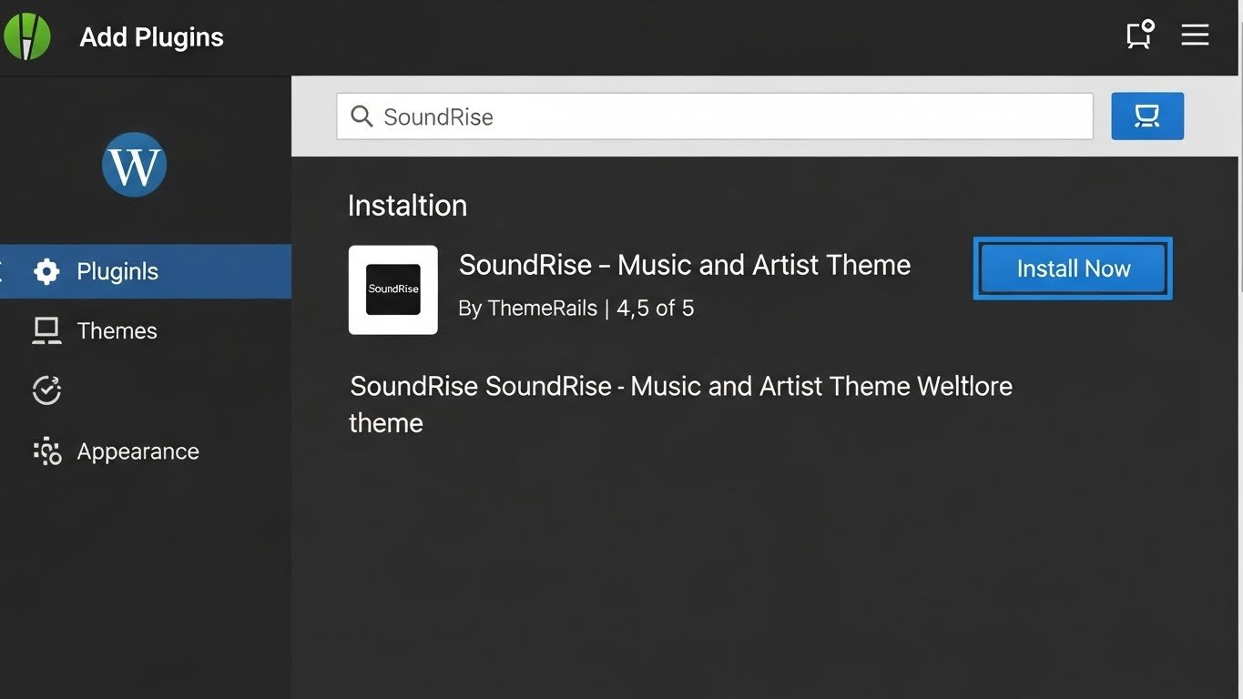Install the SoundRise theme with Install Now
Screen dimensions: 1243x699
[1073, 268]
